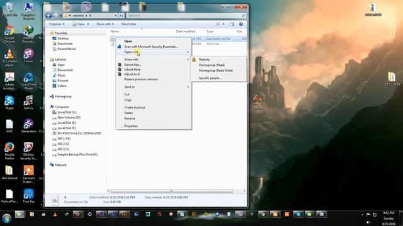The height and width of the screenshot is (226, 403).
Task: Select Documents library in navigation pane
Action: coord(65,70)
